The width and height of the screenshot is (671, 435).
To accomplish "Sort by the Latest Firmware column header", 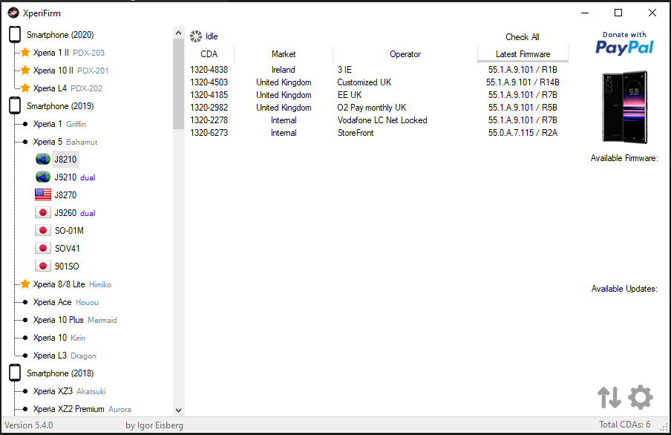I will pyautogui.click(x=523, y=54).
